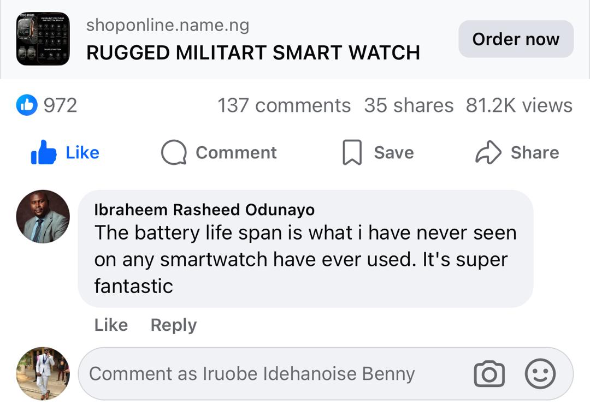Open RUGGED MILITART SMART WATCH title
Viewport: 590px width, 411px height.
[253, 53]
